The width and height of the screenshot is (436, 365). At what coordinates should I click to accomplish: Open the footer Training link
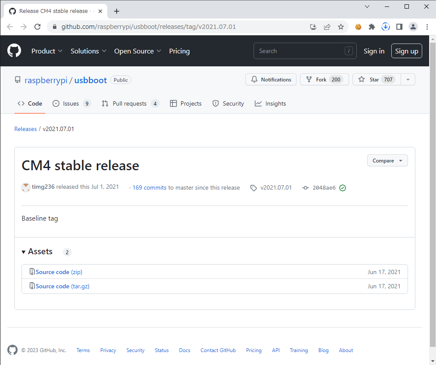pyautogui.click(x=299, y=350)
